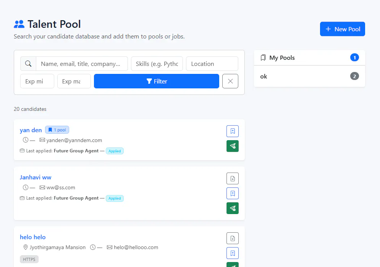This screenshot has height=267, width=380.
Task: Click the Talent Pool page heading
Action: click(54, 24)
